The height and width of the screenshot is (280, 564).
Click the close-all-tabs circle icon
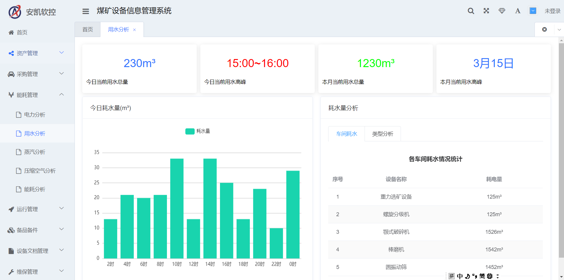point(544,30)
